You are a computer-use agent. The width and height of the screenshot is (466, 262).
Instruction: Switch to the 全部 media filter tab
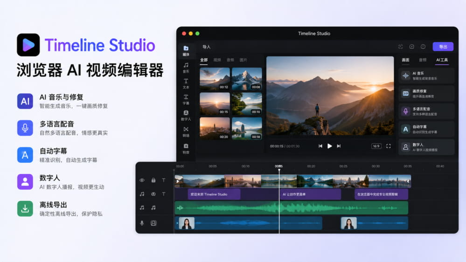pyautogui.click(x=204, y=60)
